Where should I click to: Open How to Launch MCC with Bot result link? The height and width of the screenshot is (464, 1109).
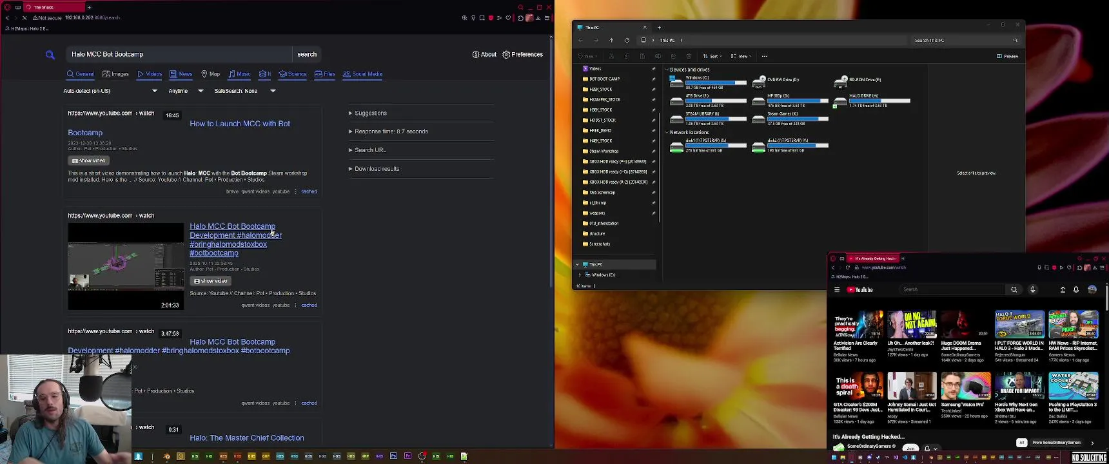click(240, 124)
